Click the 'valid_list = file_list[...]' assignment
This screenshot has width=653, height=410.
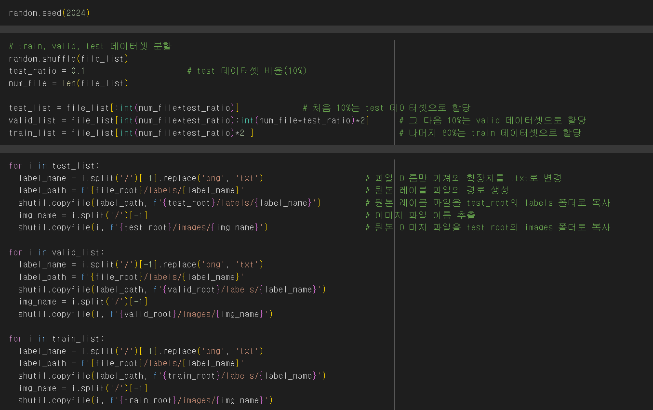pos(189,120)
